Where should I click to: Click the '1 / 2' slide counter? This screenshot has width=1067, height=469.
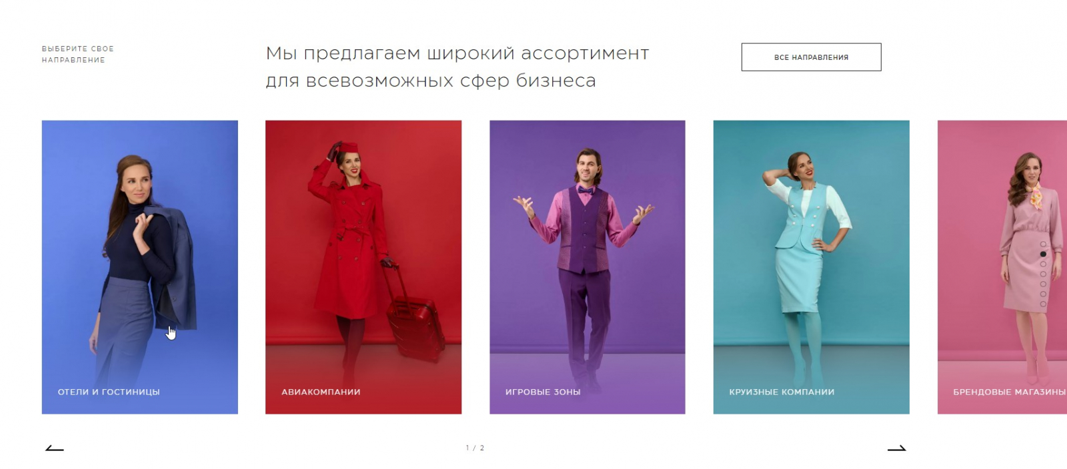(x=475, y=448)
